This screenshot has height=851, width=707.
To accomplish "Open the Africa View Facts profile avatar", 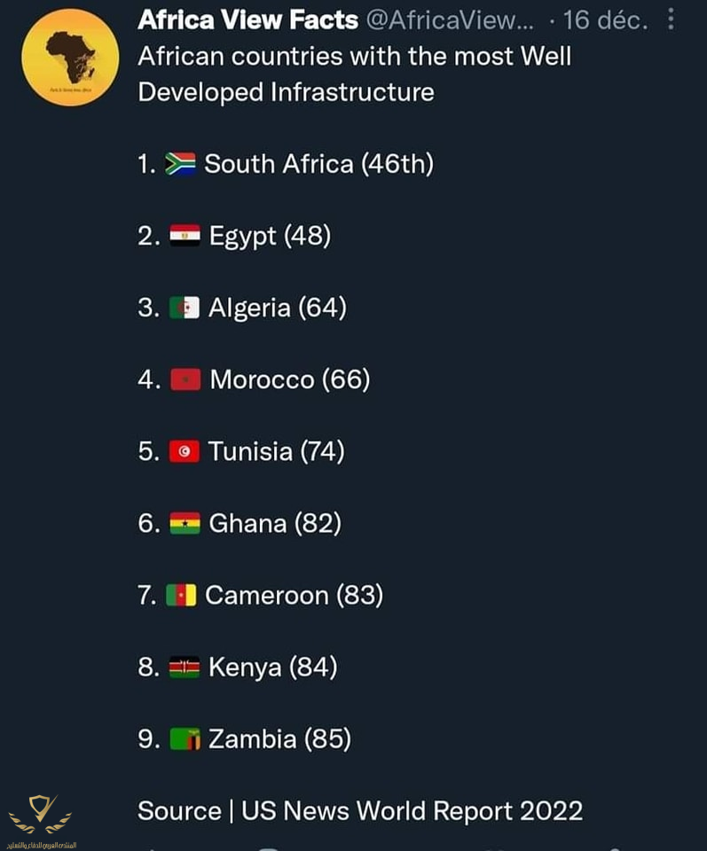I will coord(71,57).
